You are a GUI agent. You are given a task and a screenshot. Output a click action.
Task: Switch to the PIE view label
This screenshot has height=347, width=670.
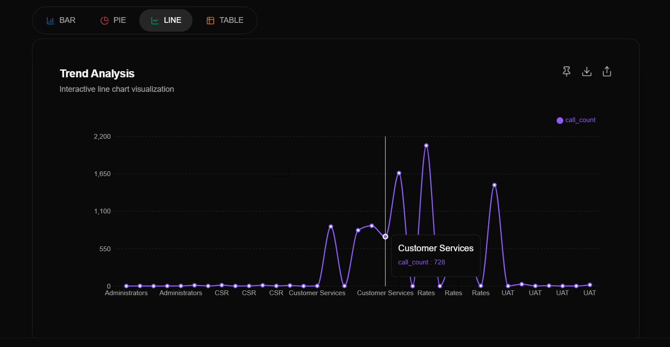[x=120, y=20]
